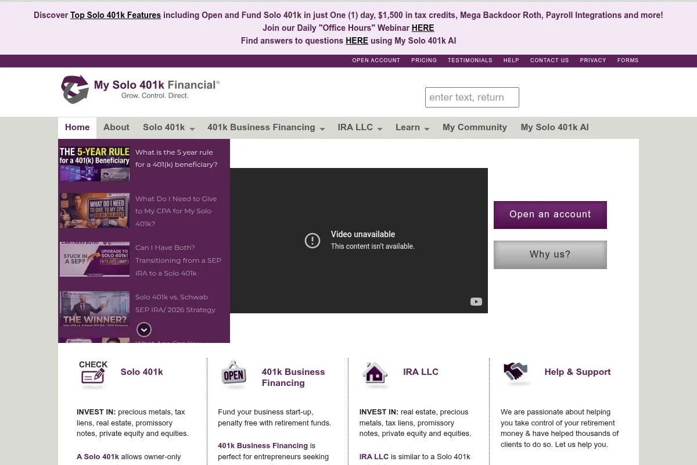Open the 5-Year Rule video thumbnail
This screenshot has width=697, height=465.
94,162
